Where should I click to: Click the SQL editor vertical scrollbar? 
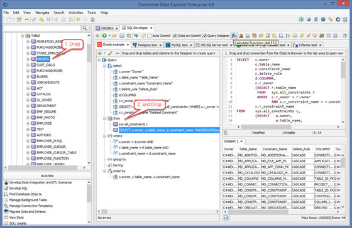343,90
